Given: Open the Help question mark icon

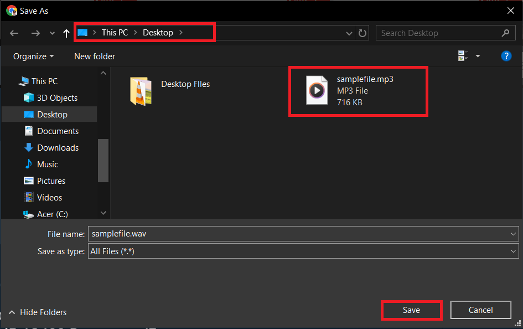Looking at the screenshot, I should tap(506, 56).
